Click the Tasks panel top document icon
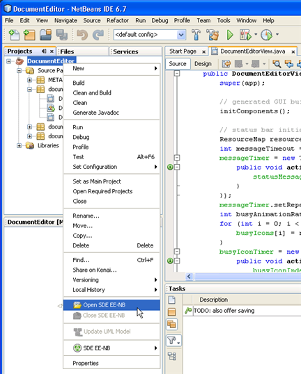 coord(171,300)
